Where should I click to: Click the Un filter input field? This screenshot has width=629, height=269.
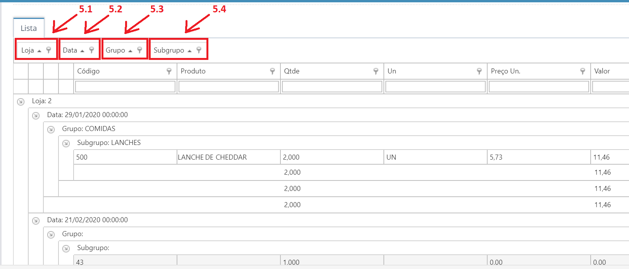(435, 87)
